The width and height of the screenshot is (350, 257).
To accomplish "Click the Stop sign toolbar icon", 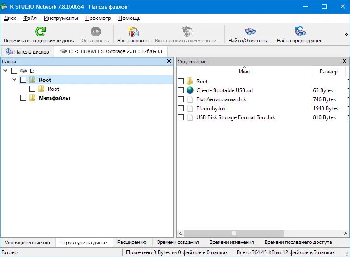I will click(x=96, y=32).
